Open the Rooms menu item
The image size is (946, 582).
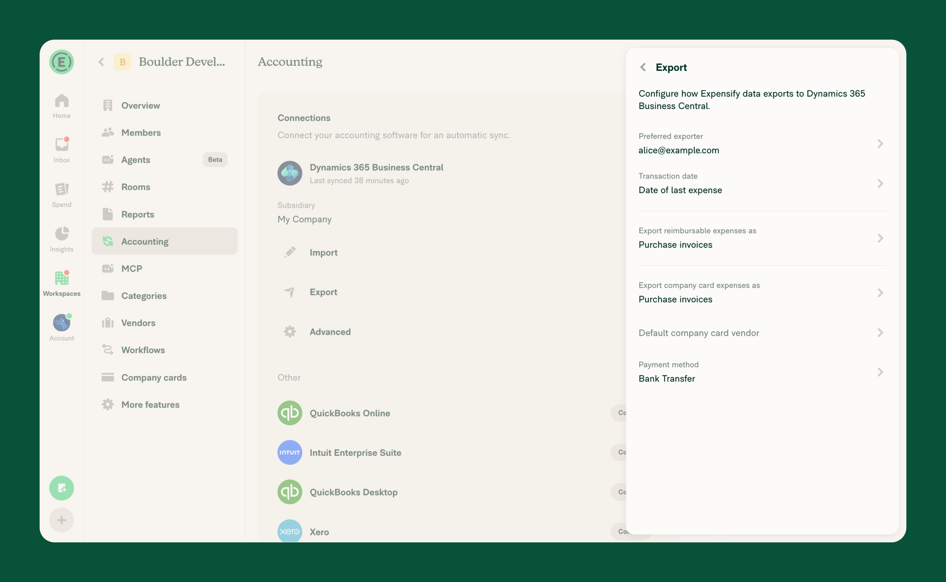pos(164,187)
